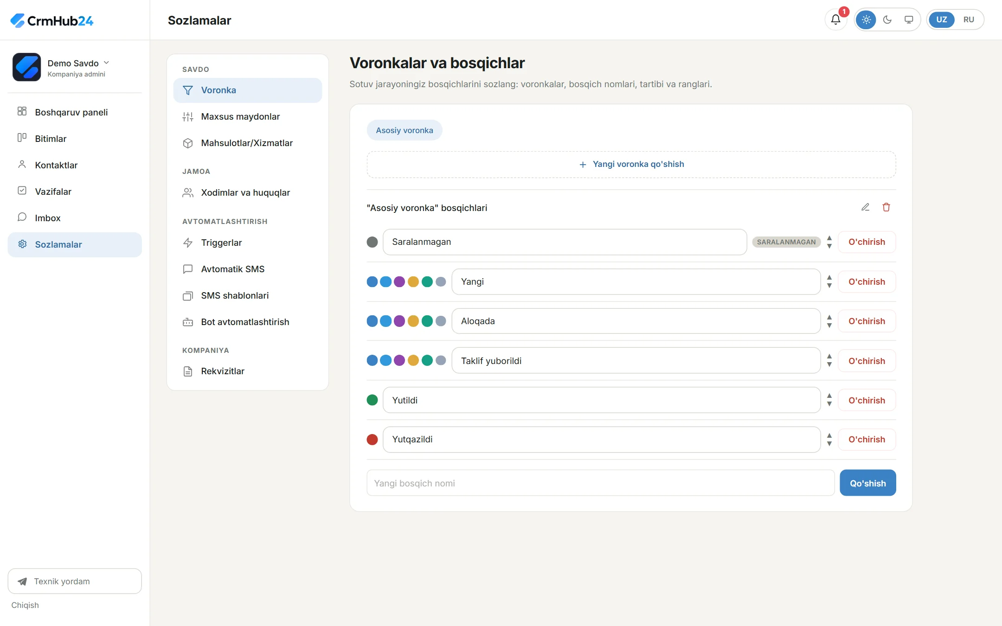Click the Rekvizitlar document icon

(x=188, y=371)
